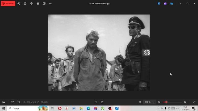Open Task View on the taskbar
198x111 pixels.
[52, 108]
